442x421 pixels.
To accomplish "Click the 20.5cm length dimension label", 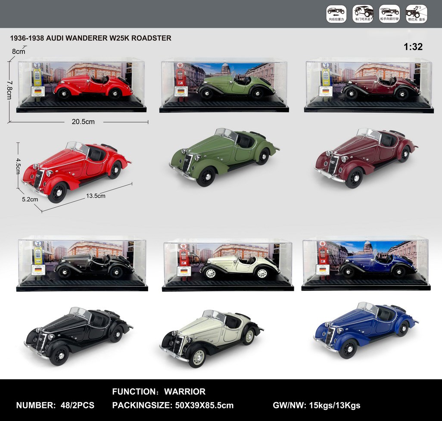I will pos(83,122).
